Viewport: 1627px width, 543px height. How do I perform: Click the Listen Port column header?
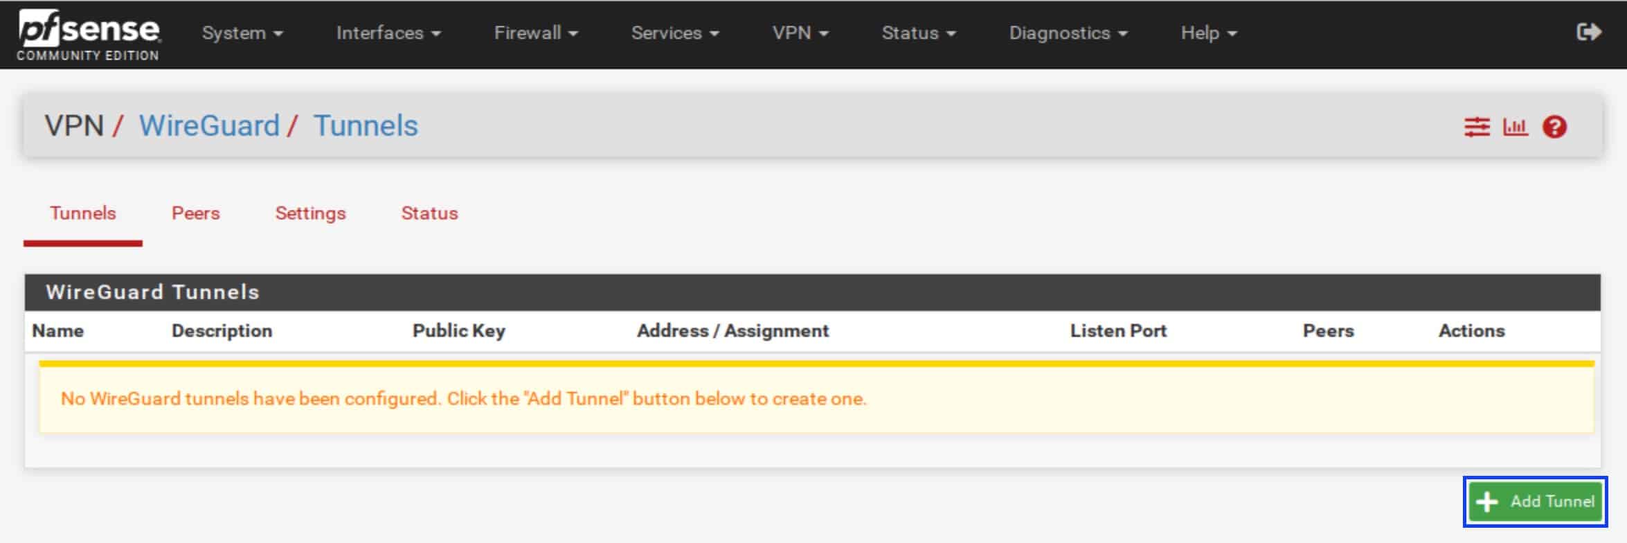[1119, 331]
